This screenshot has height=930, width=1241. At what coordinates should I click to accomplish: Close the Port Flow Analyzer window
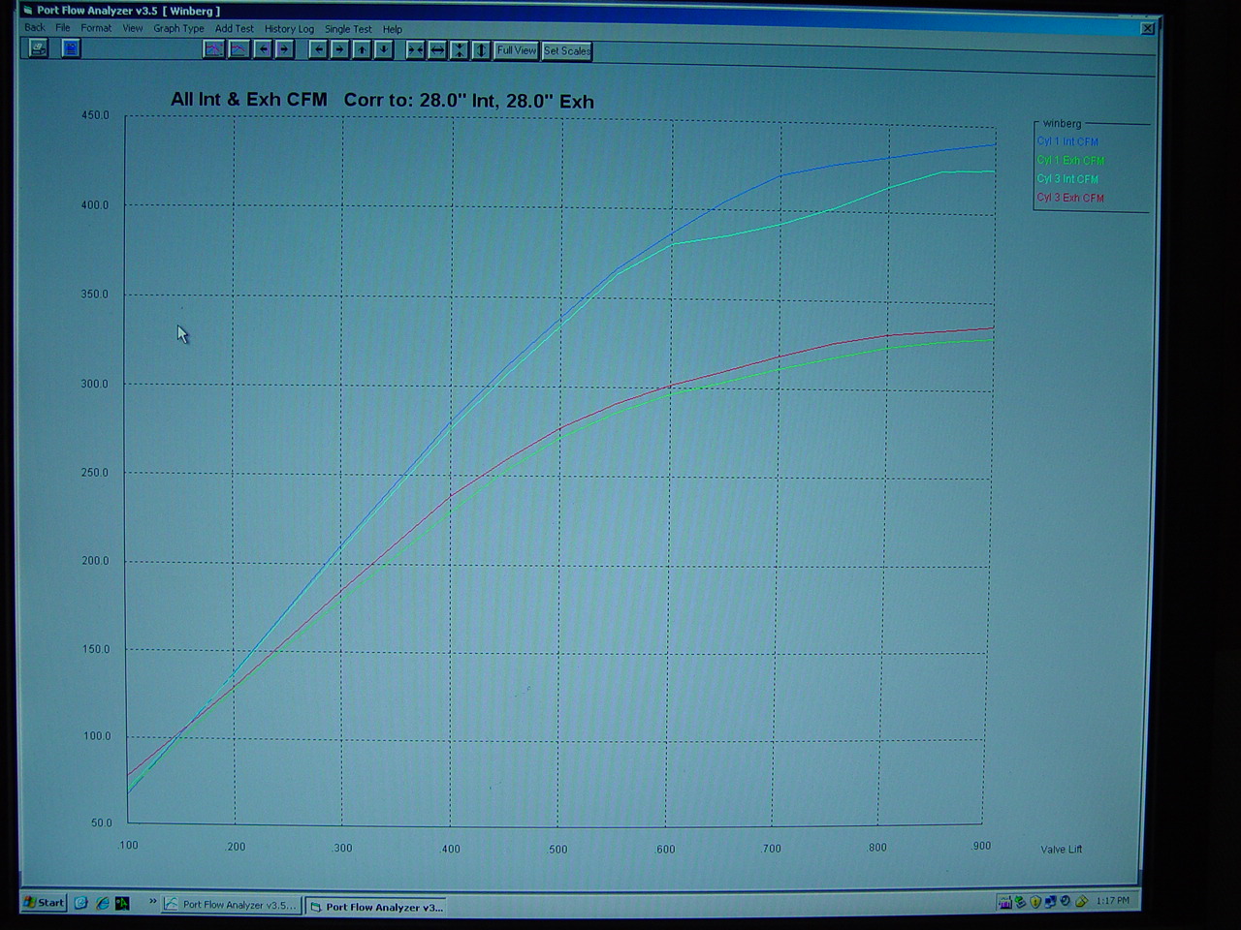tap(1147, 28)
